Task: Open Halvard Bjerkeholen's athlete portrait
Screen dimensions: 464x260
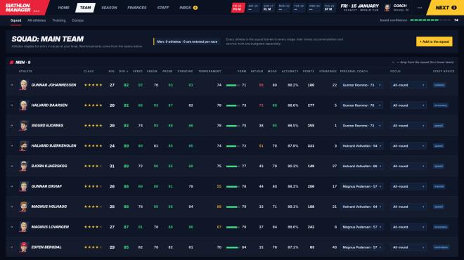Action: (x=23, y=146)
